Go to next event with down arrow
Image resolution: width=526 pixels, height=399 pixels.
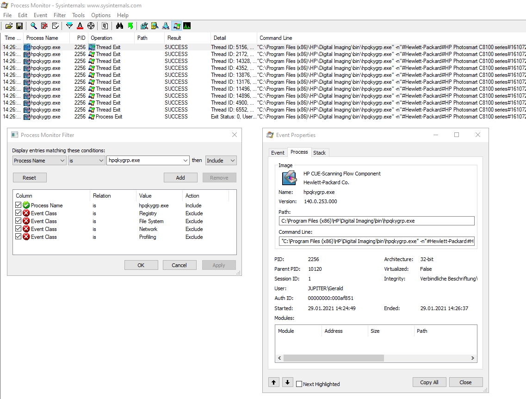287,382
